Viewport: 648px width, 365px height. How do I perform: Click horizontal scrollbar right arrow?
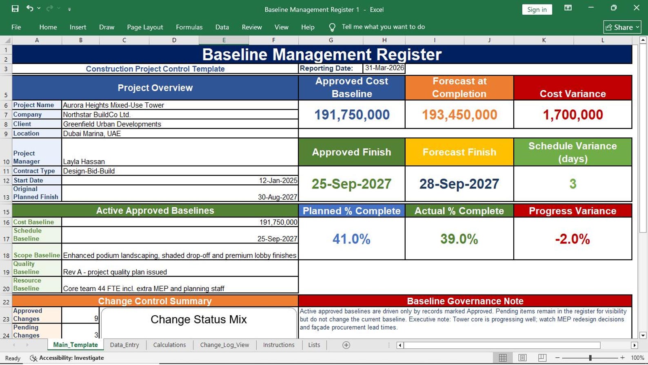point(634,345)
